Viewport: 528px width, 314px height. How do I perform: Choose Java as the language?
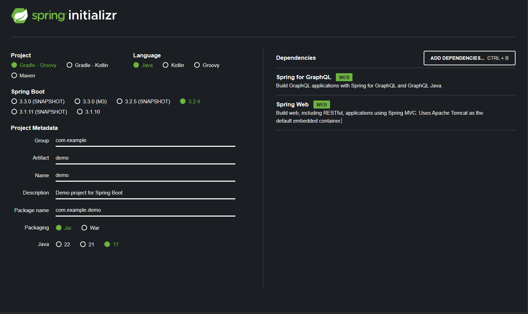[143, 65]
